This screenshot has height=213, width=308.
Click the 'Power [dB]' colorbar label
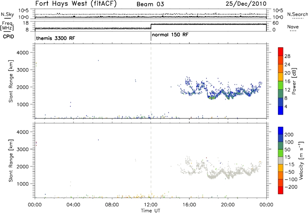click(294, 81)
